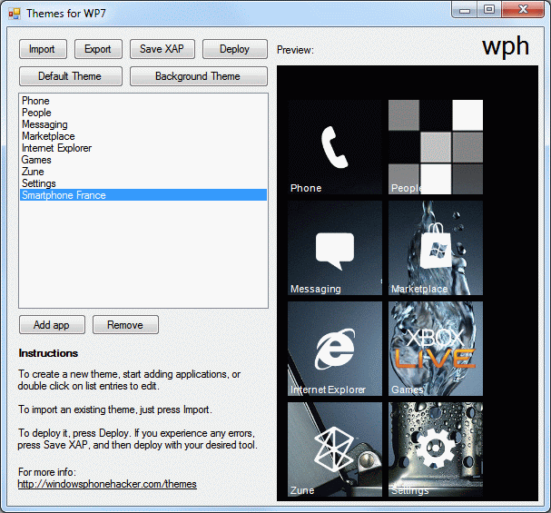Reset to the Default Theme
Screen dimensions: 551x513
click(x=71, y=76)
